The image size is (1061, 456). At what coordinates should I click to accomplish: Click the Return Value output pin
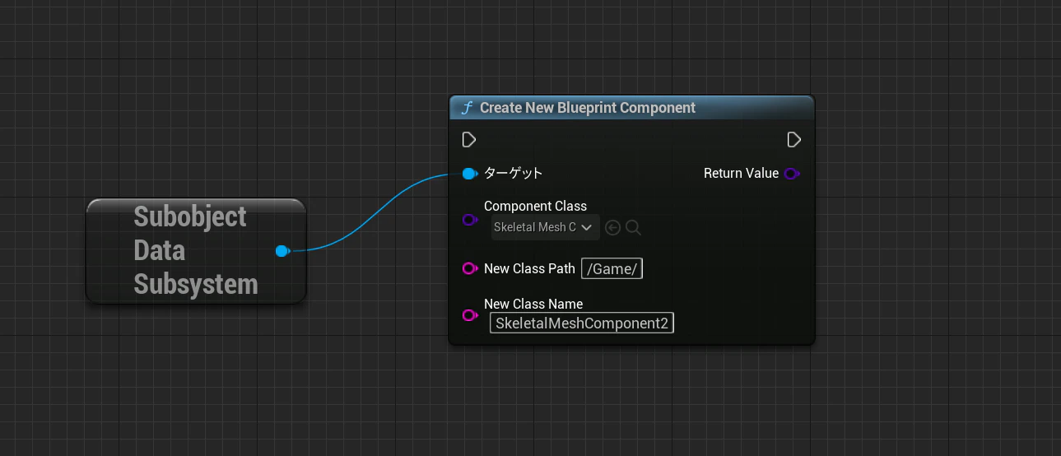(x=792, y=174)
